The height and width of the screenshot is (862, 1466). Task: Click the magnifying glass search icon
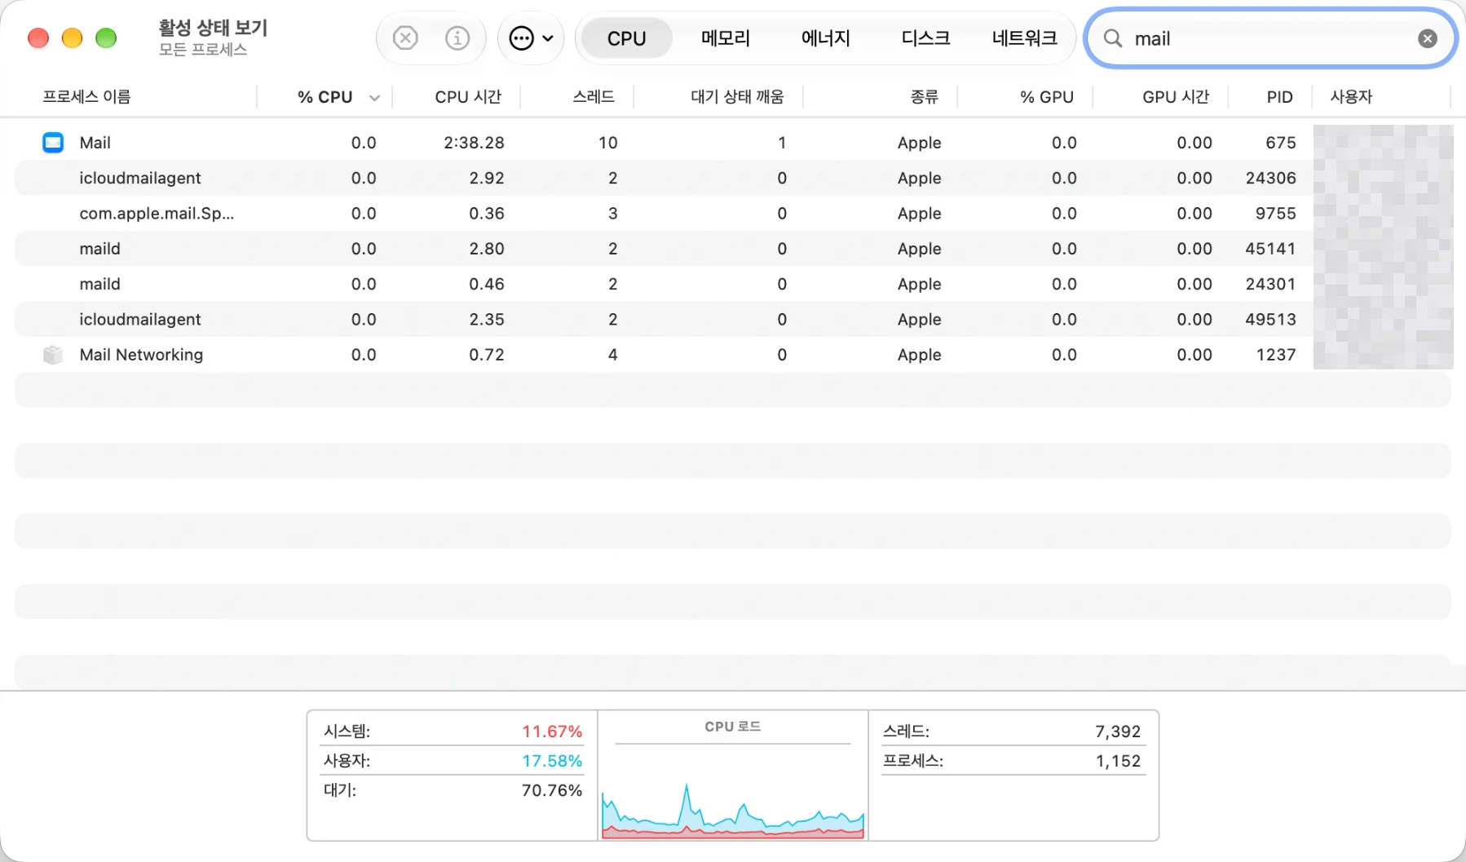pyautogui.click(x=1112, y=38)
